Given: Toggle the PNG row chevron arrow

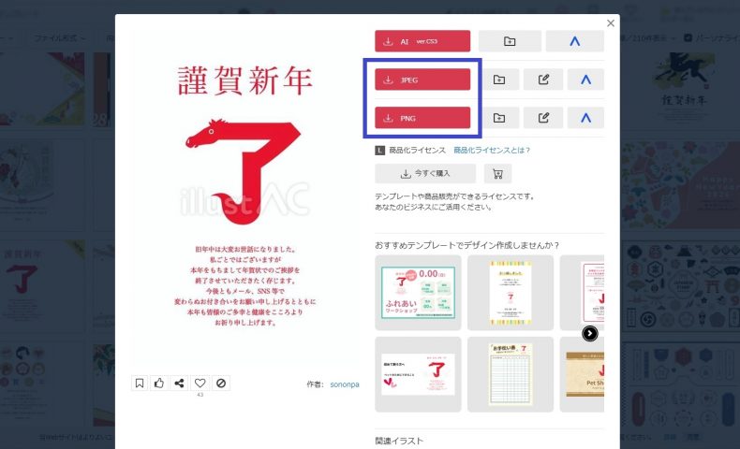Looking at the screenshot, I should [585, 118].
